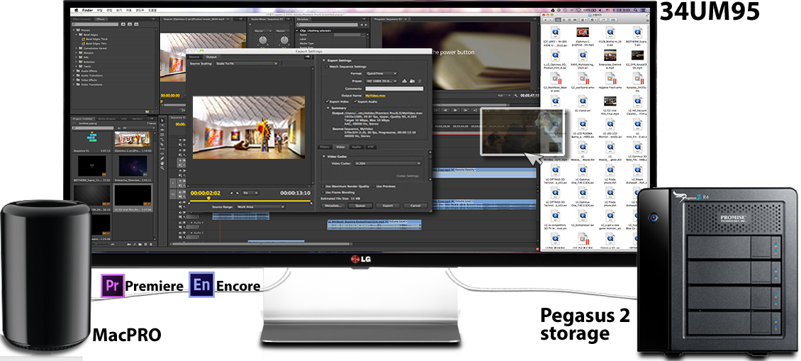
Task: Toggle Use Maximum Render Quality checkbox
Action: click(x=323, y=186)
